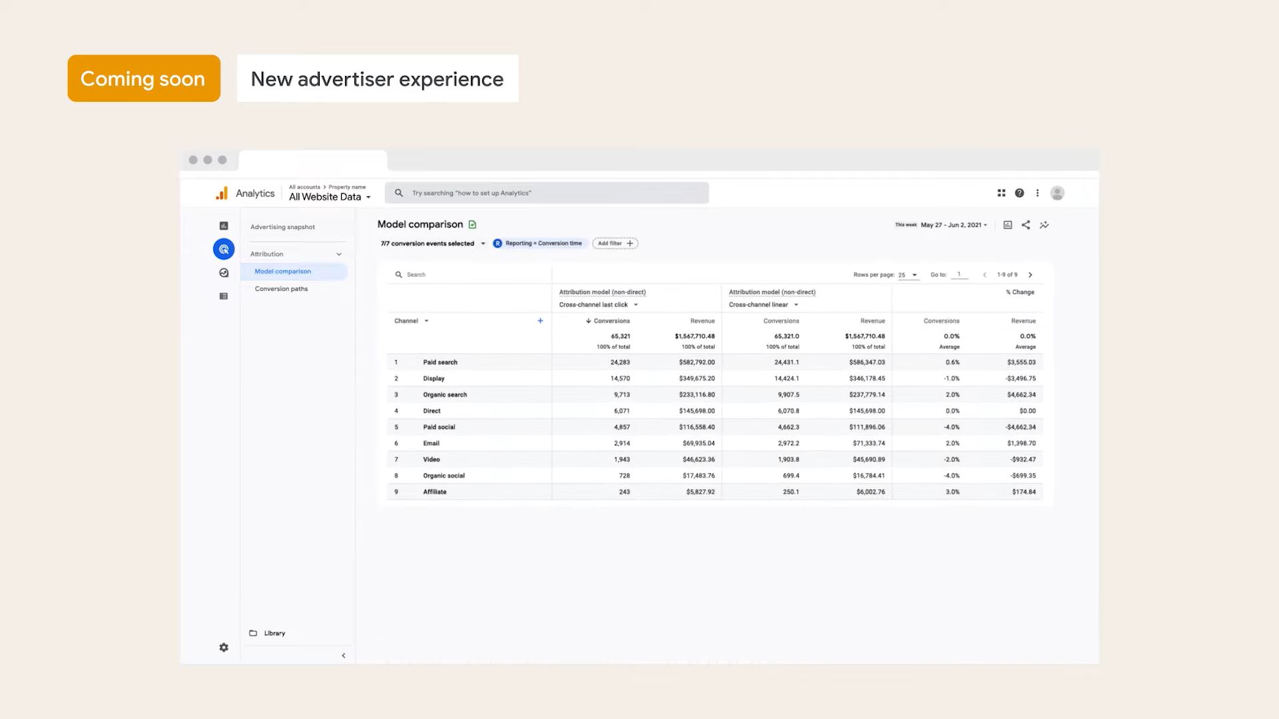Open the three-dot more options menu
Viewport: 1279px width, 719px height.
1037,193
